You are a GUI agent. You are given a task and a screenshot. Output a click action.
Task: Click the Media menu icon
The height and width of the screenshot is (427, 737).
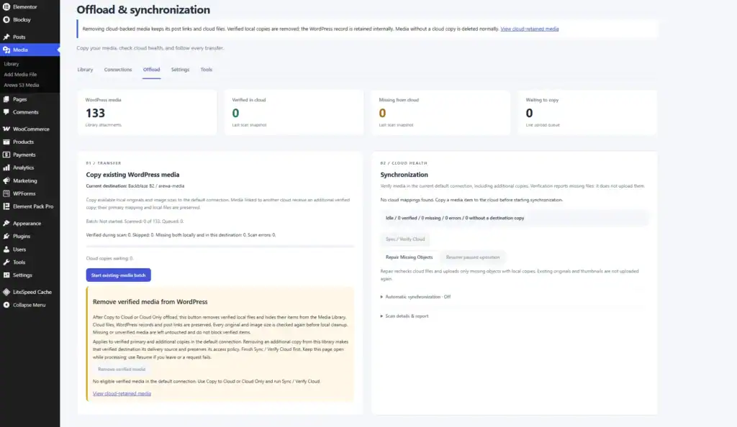coord(6,50)
